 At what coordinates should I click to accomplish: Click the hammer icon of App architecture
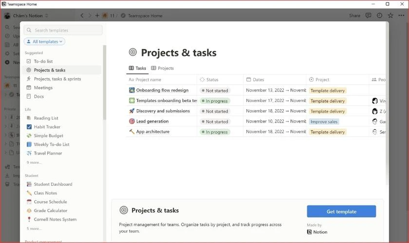coord(132,132)
